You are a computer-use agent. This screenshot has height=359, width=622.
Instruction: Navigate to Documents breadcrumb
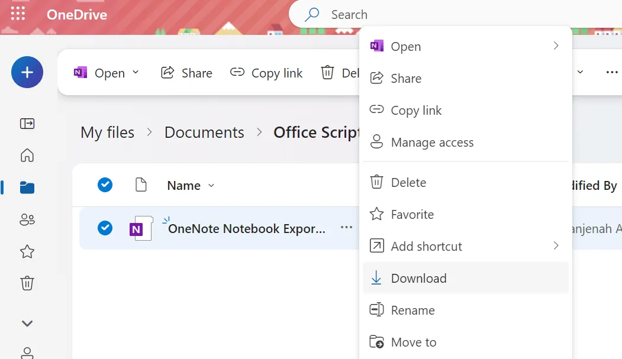[204, 132]
